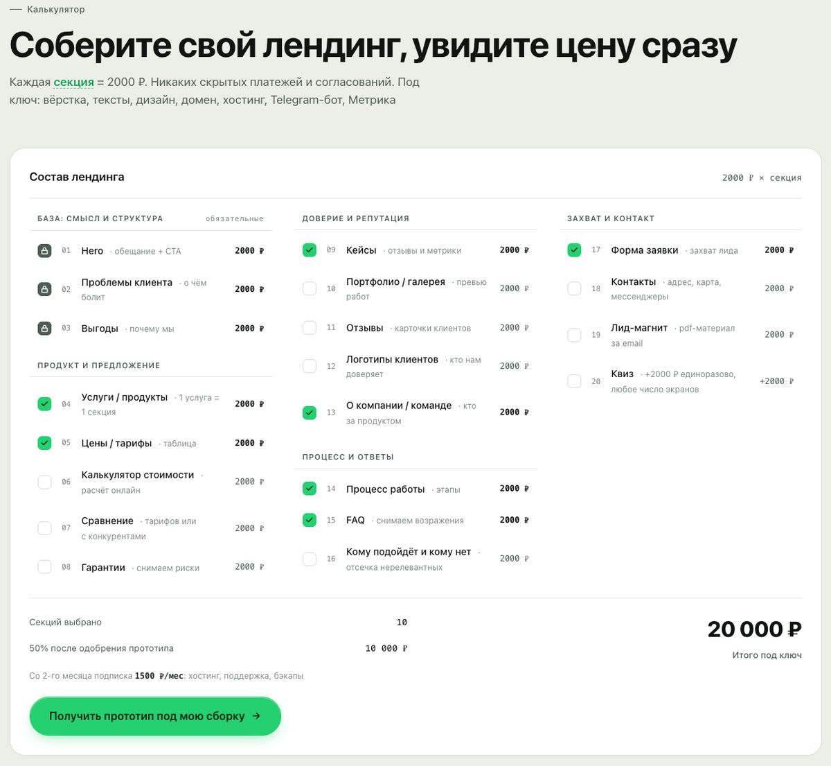The image size is (831, 766).
Task: Deselect the О компании / команде checkbox
Action: tap(310, 412)
